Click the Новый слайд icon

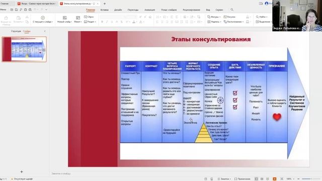point(64,18)
